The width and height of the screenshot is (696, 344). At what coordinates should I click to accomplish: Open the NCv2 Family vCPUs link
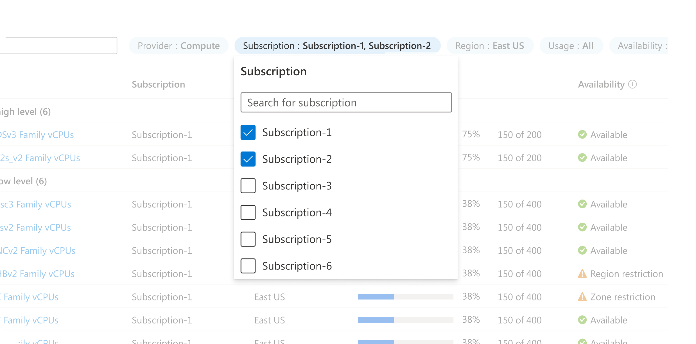tap(38, 250)
